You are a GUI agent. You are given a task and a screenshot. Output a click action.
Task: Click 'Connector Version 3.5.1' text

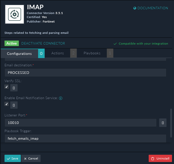click(x=45, y=13)
